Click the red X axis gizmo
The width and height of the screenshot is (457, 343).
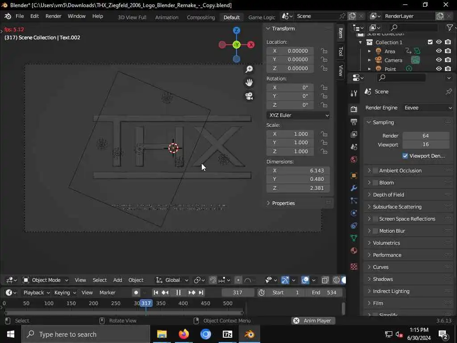(251, 45)
